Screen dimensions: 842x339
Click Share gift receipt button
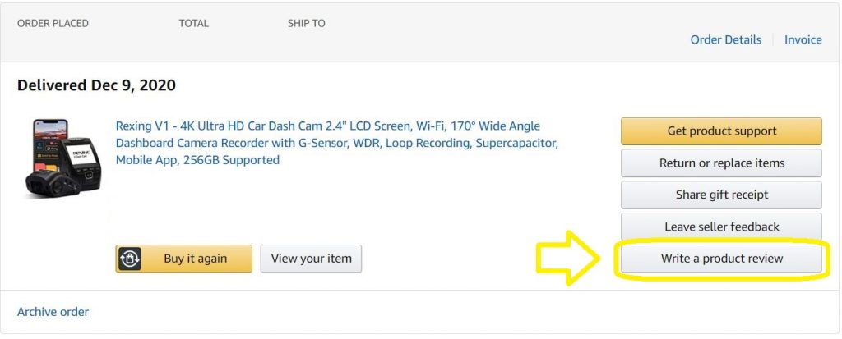721,195
